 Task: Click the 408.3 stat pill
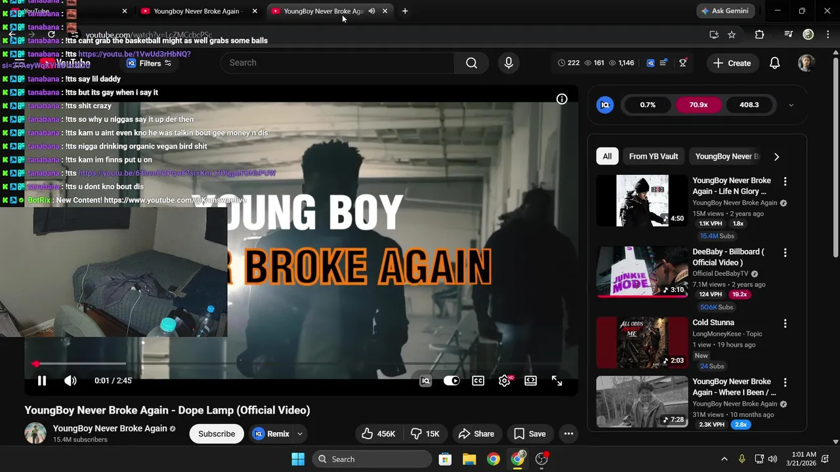click(x=749, y=105)
